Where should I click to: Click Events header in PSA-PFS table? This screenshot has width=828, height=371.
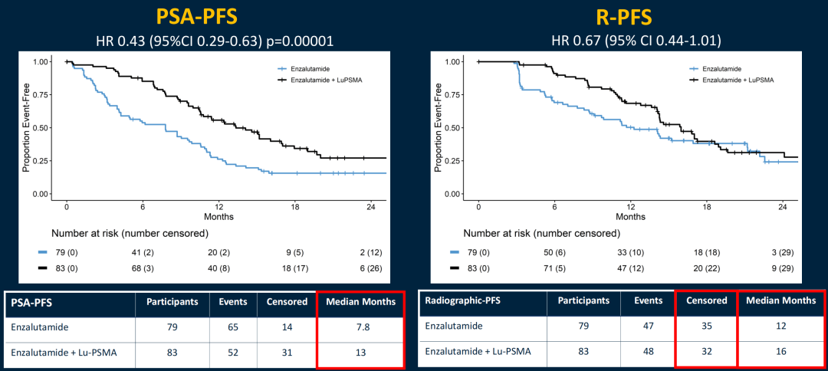(x=233, y=301)
